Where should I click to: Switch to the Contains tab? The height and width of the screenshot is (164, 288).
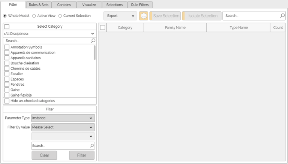[x=64, y=5]
